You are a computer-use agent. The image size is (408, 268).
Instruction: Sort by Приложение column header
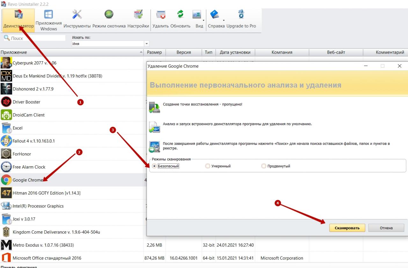[x=72, y=52]
